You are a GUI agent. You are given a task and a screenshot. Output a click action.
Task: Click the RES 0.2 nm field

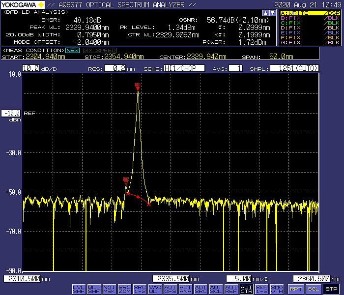(115, 68)
